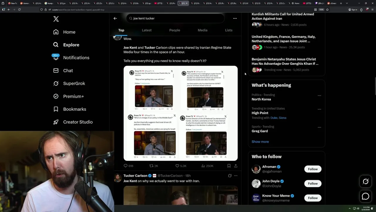Screen dimensions: 376x212
Task: Open the taskbar clock showing 3:13 PM
Action: [x=366, y=208]
